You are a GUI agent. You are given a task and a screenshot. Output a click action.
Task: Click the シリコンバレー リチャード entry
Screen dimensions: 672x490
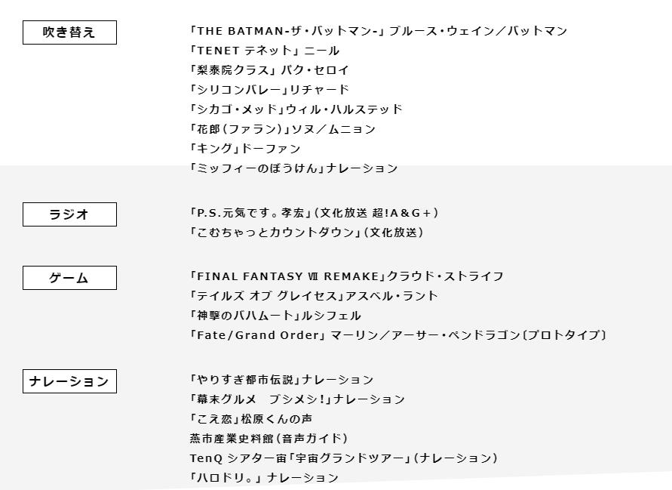269,90
